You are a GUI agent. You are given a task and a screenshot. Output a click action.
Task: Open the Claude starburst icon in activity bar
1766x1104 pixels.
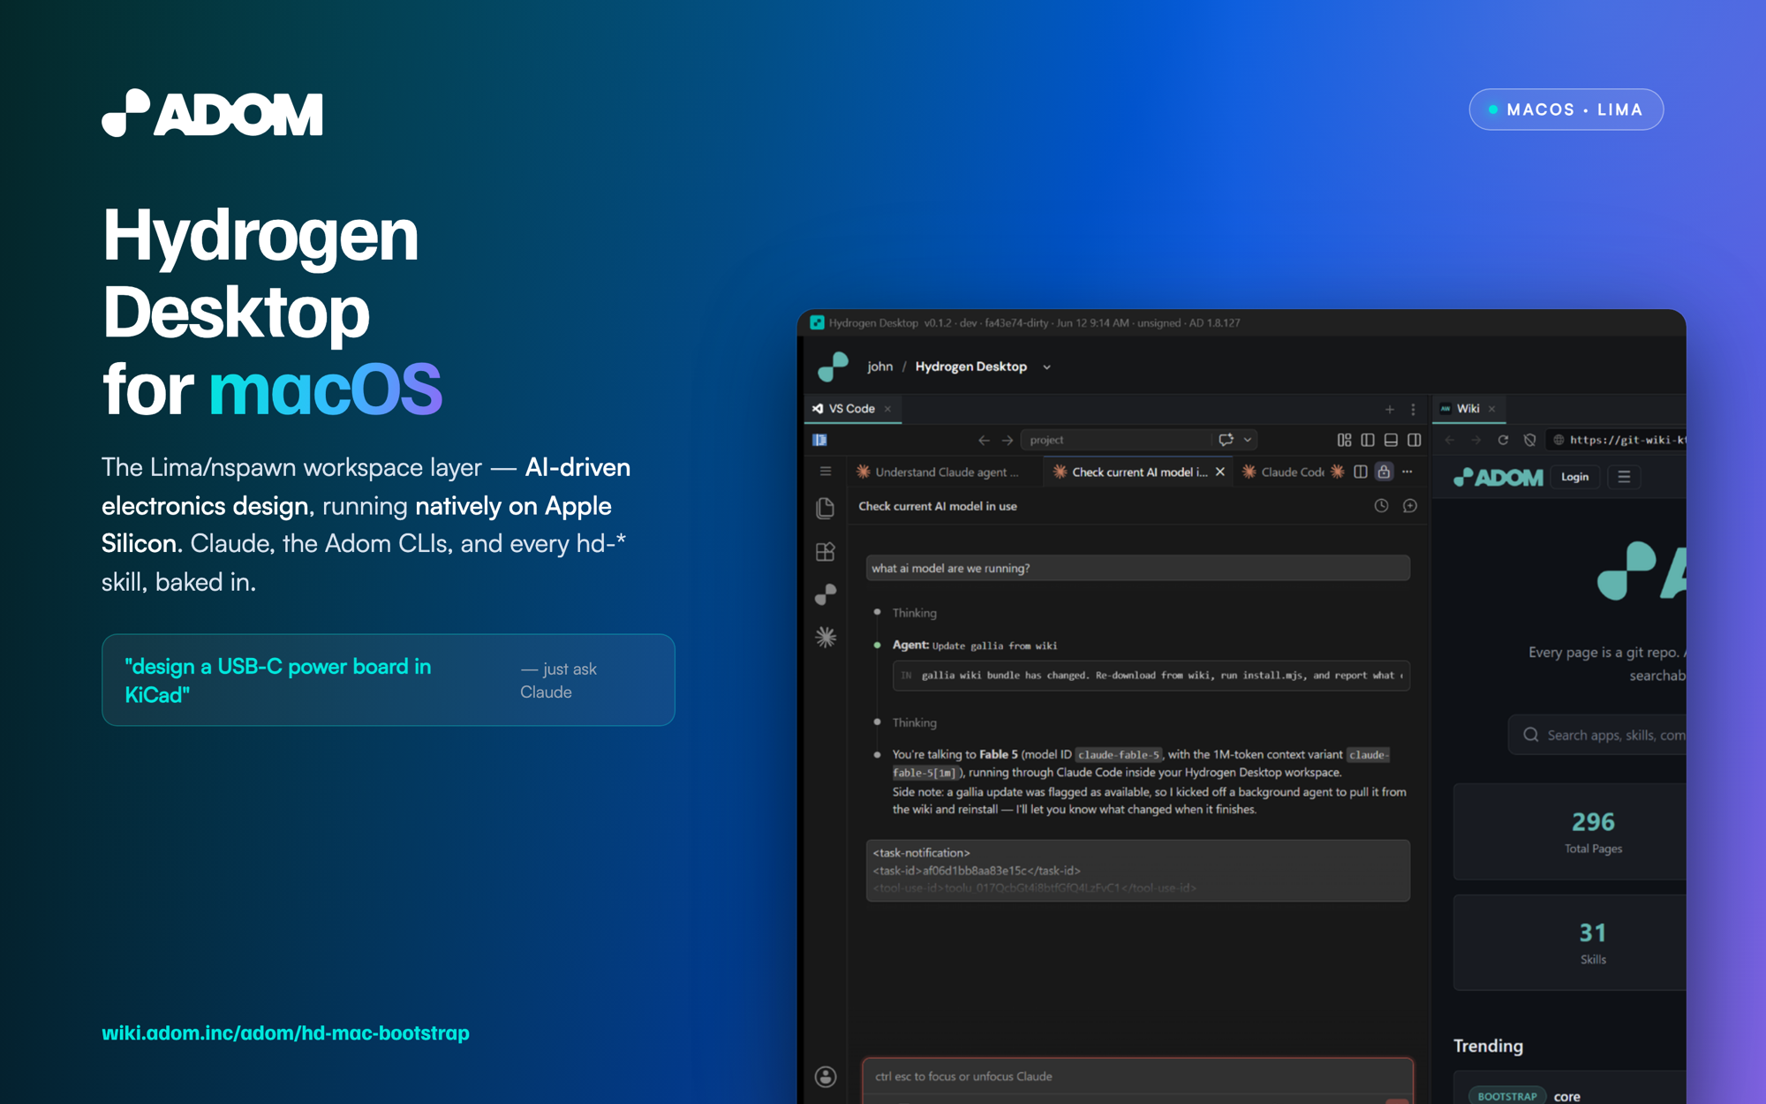[825, 637]
